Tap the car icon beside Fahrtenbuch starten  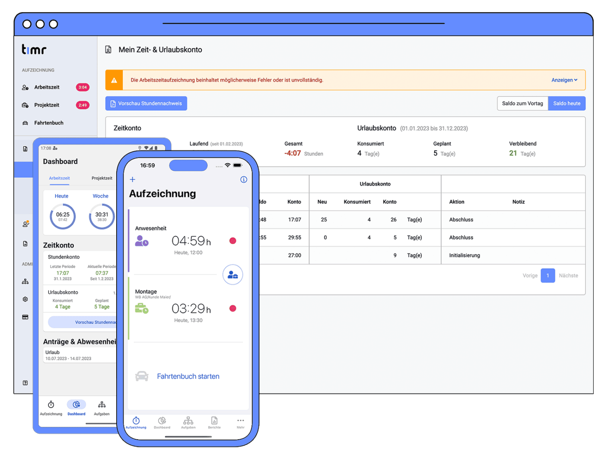click(142, 376)
